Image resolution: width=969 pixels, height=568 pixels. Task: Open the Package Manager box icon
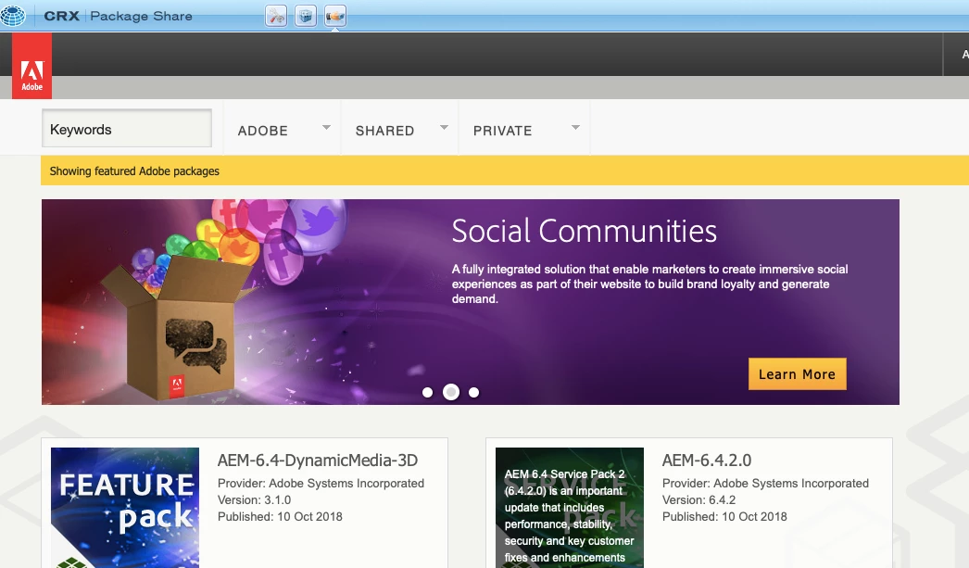pos(306,16)
